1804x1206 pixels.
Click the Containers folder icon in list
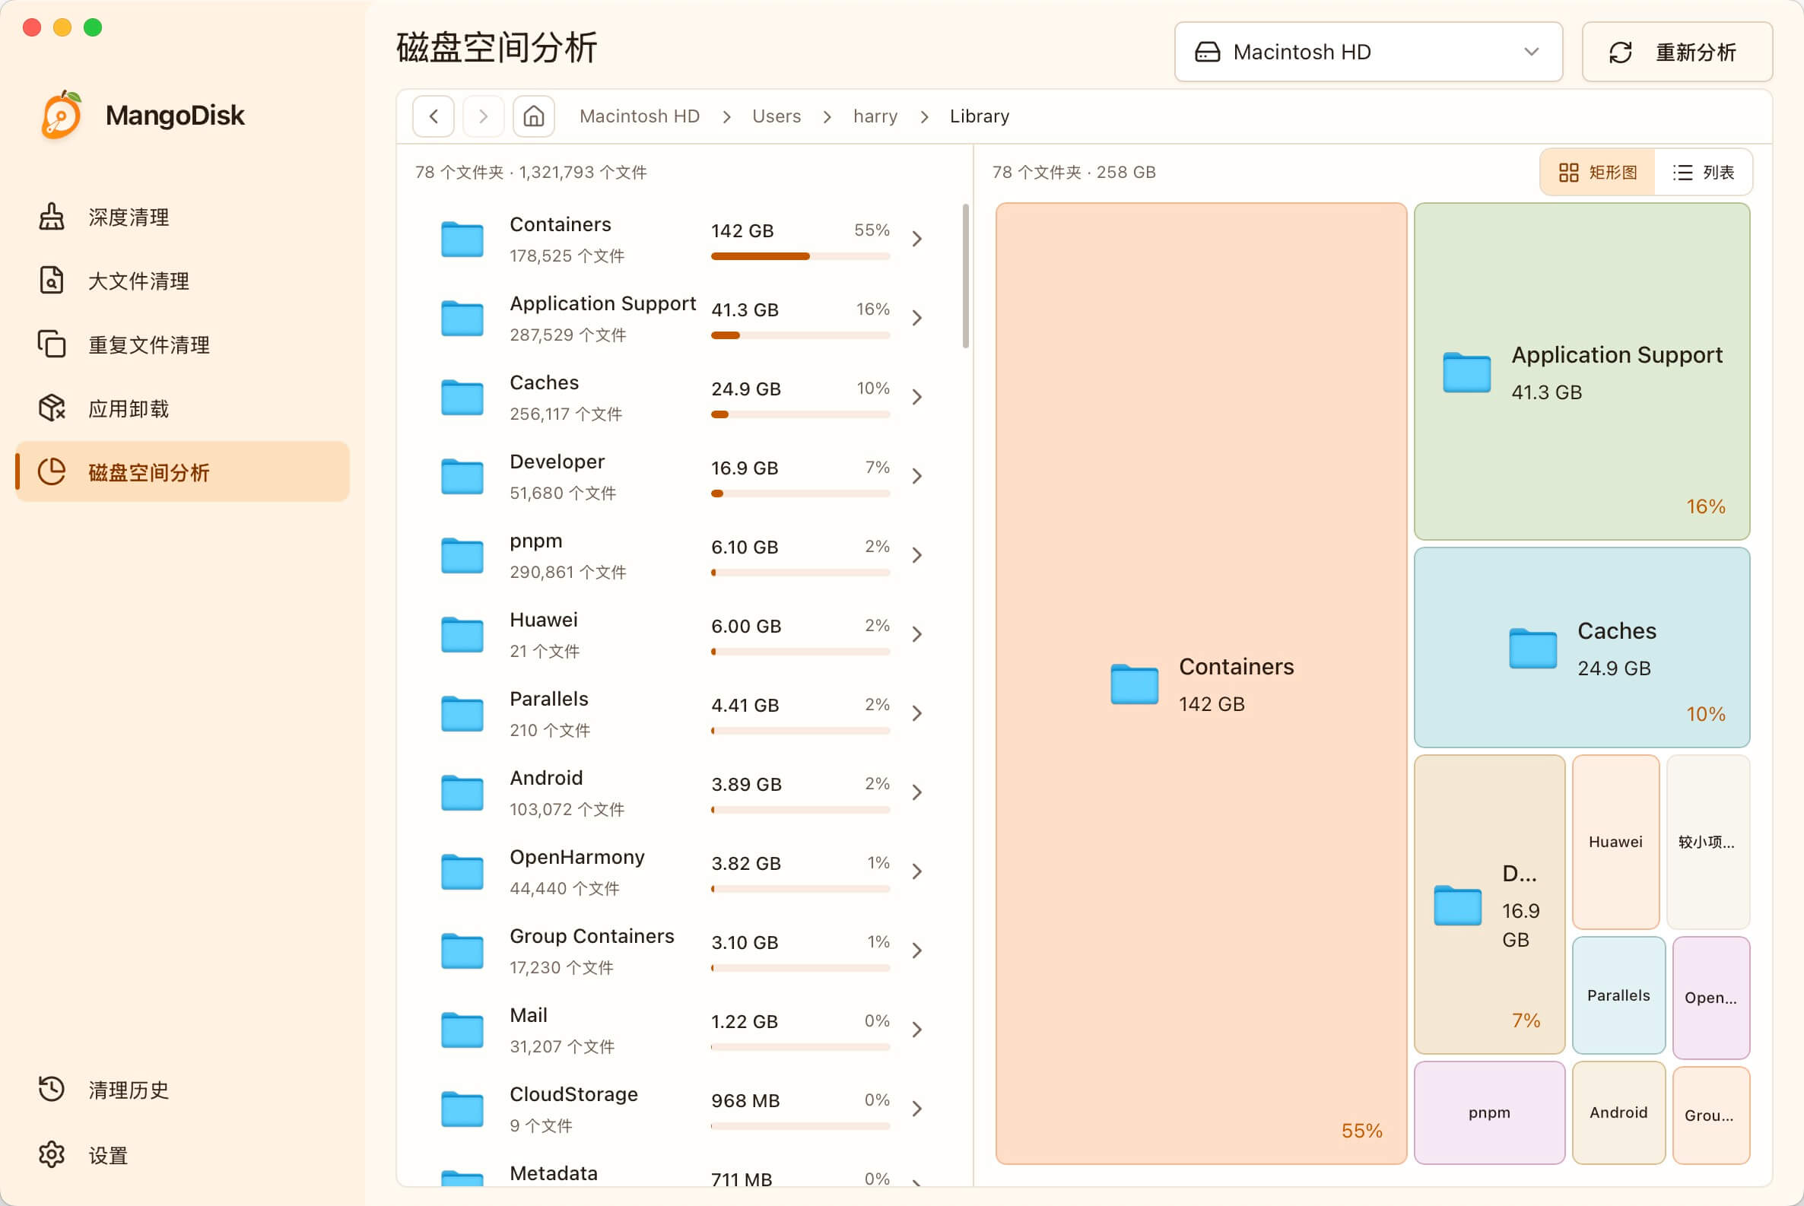[462, 240]
